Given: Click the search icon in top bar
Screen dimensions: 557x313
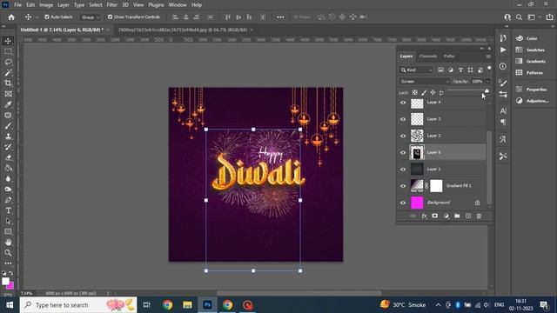Looking at the screenshot, I should coord(519,17).
